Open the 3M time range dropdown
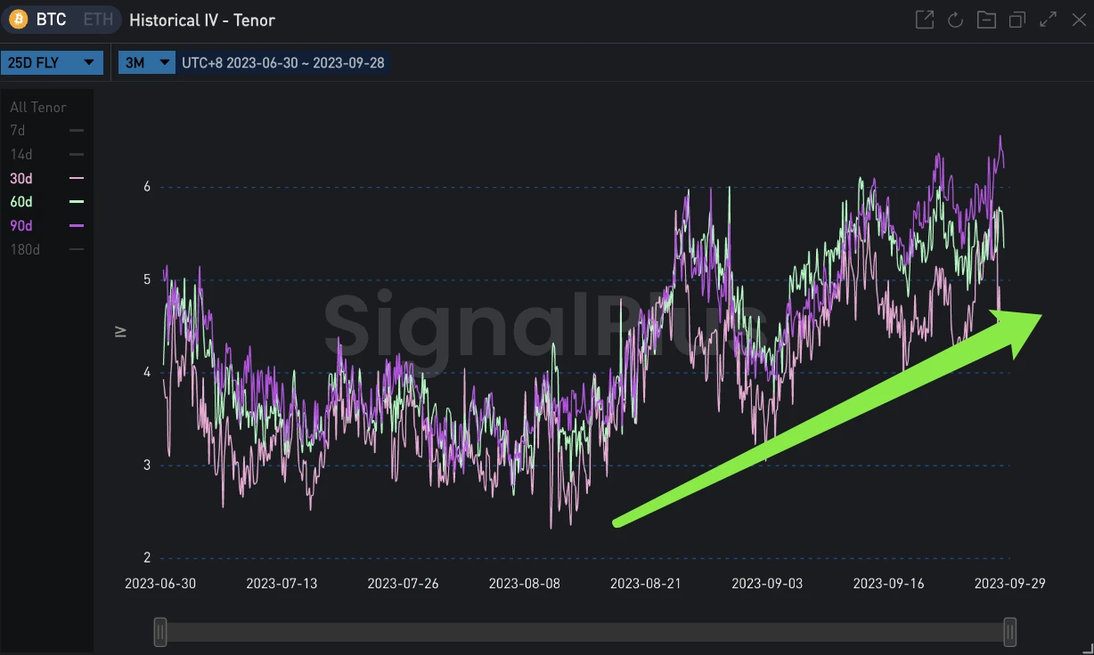Screen dimensions: 1094x655 point(146,63)
